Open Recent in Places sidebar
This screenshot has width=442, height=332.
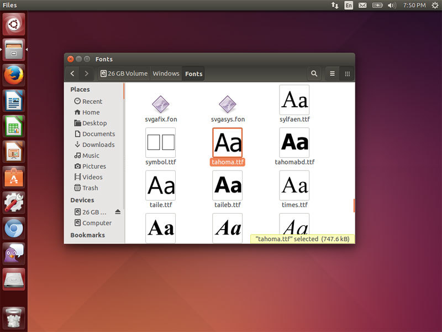(92, 101)
